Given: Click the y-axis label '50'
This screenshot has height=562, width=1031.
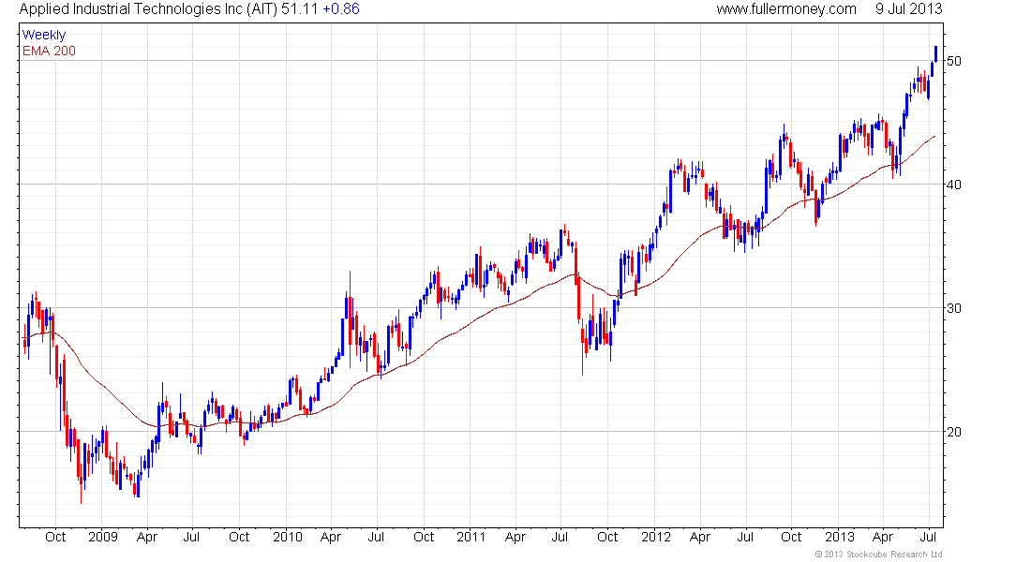Looking at the screenshot, I should pos(953,61).
